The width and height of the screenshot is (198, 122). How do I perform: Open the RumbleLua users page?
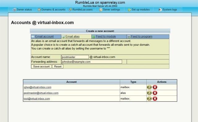pos(83,10)
